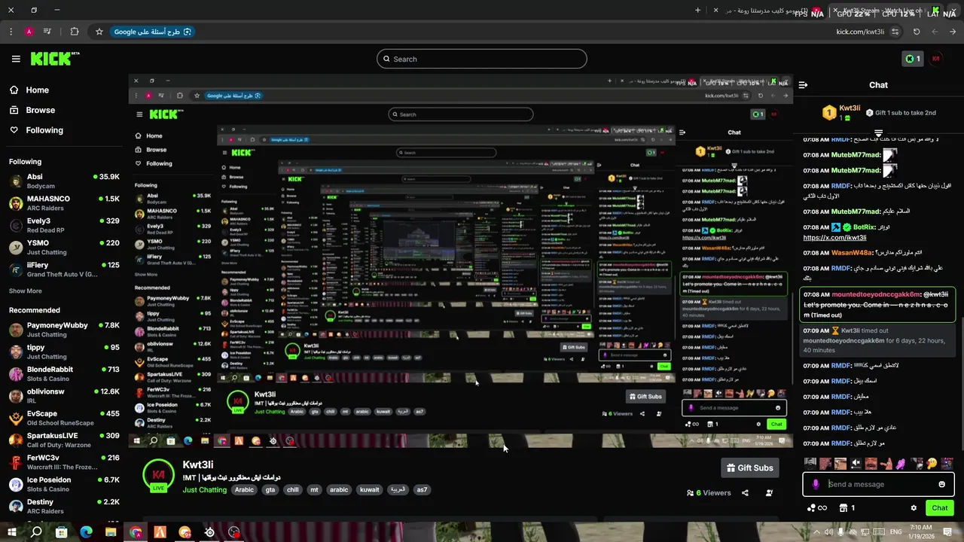964x542 pixels.
Task: Go to the Browse menu item
Action: 40,110
